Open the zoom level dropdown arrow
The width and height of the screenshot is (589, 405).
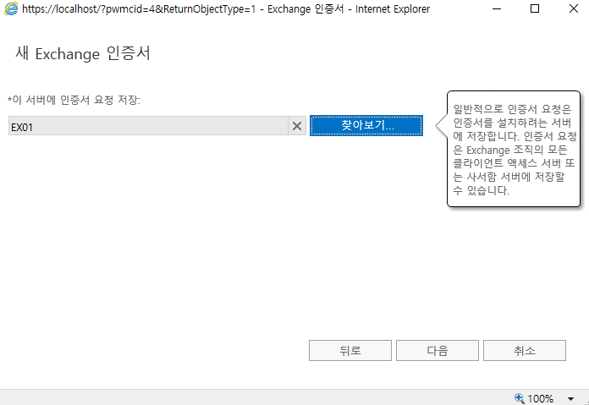click(x=570, y=398)
